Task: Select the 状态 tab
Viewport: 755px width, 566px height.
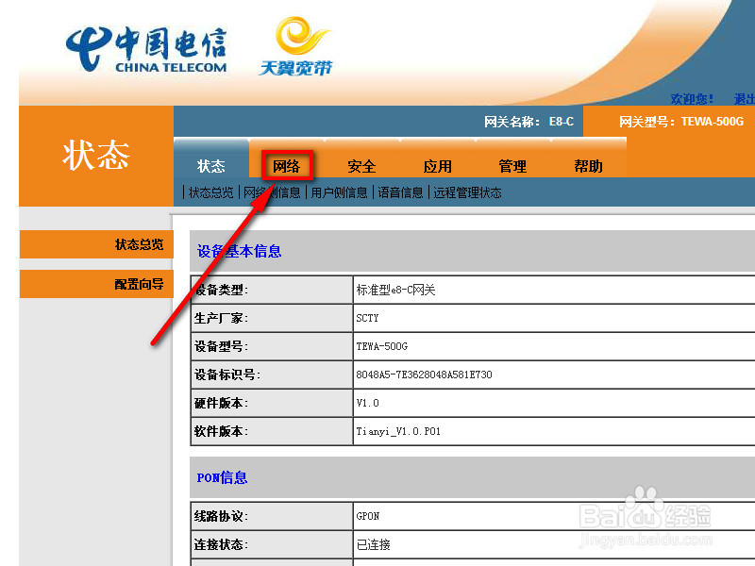Action: [x=210, y=165]
